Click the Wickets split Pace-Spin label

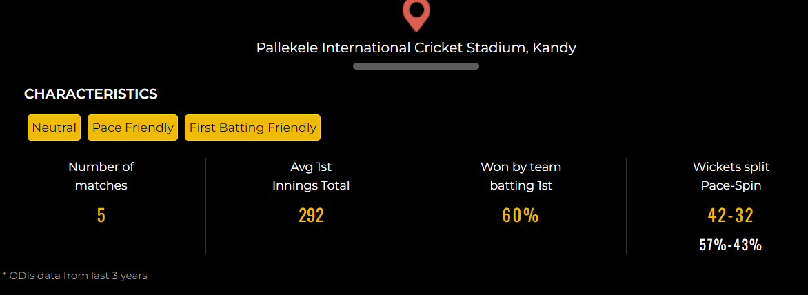pos(731,176)
